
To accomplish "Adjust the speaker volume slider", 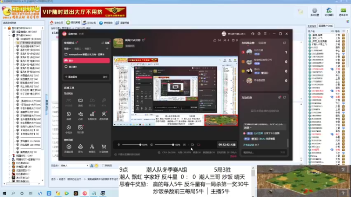I will pyautogui.click(x=164, y=145).
